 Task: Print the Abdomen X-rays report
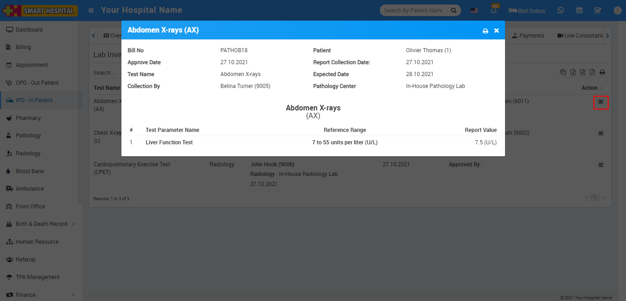pos(485,31)
